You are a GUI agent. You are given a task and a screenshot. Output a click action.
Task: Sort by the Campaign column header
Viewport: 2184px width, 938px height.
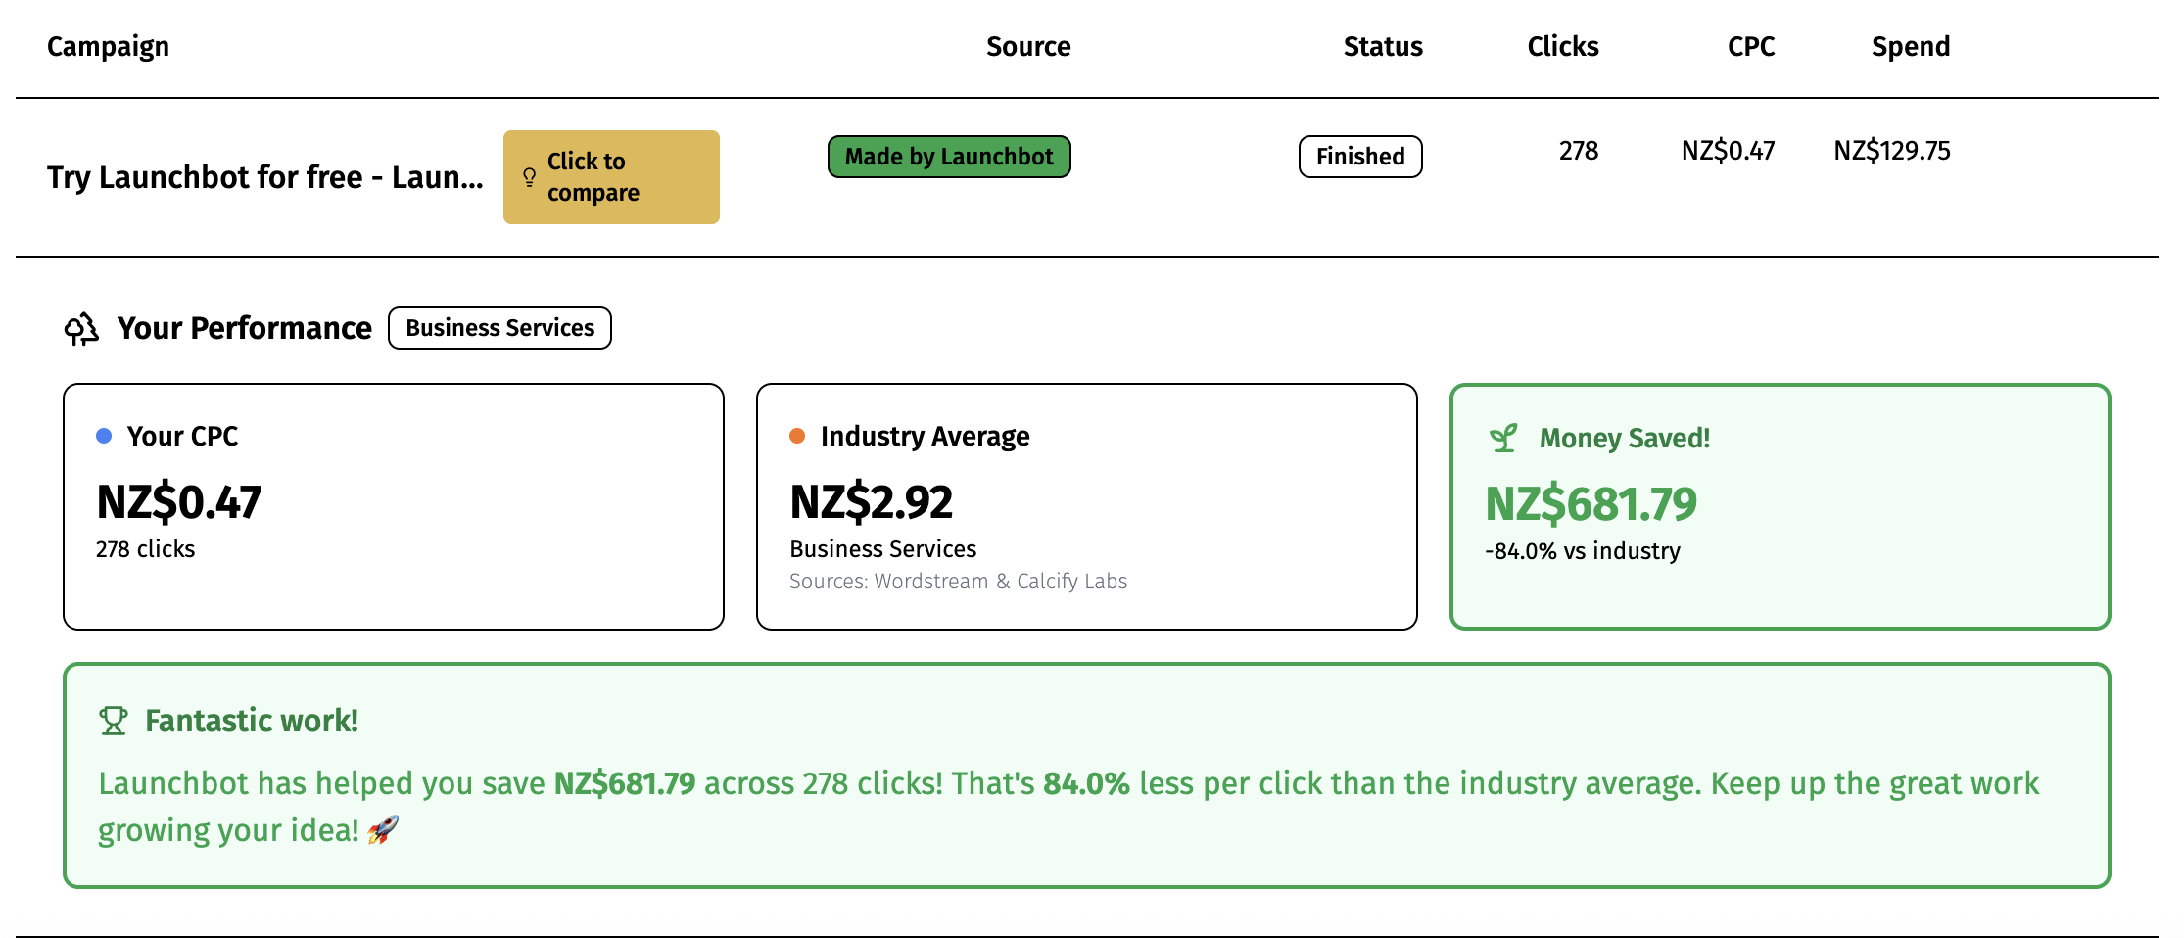coord(108,46)
